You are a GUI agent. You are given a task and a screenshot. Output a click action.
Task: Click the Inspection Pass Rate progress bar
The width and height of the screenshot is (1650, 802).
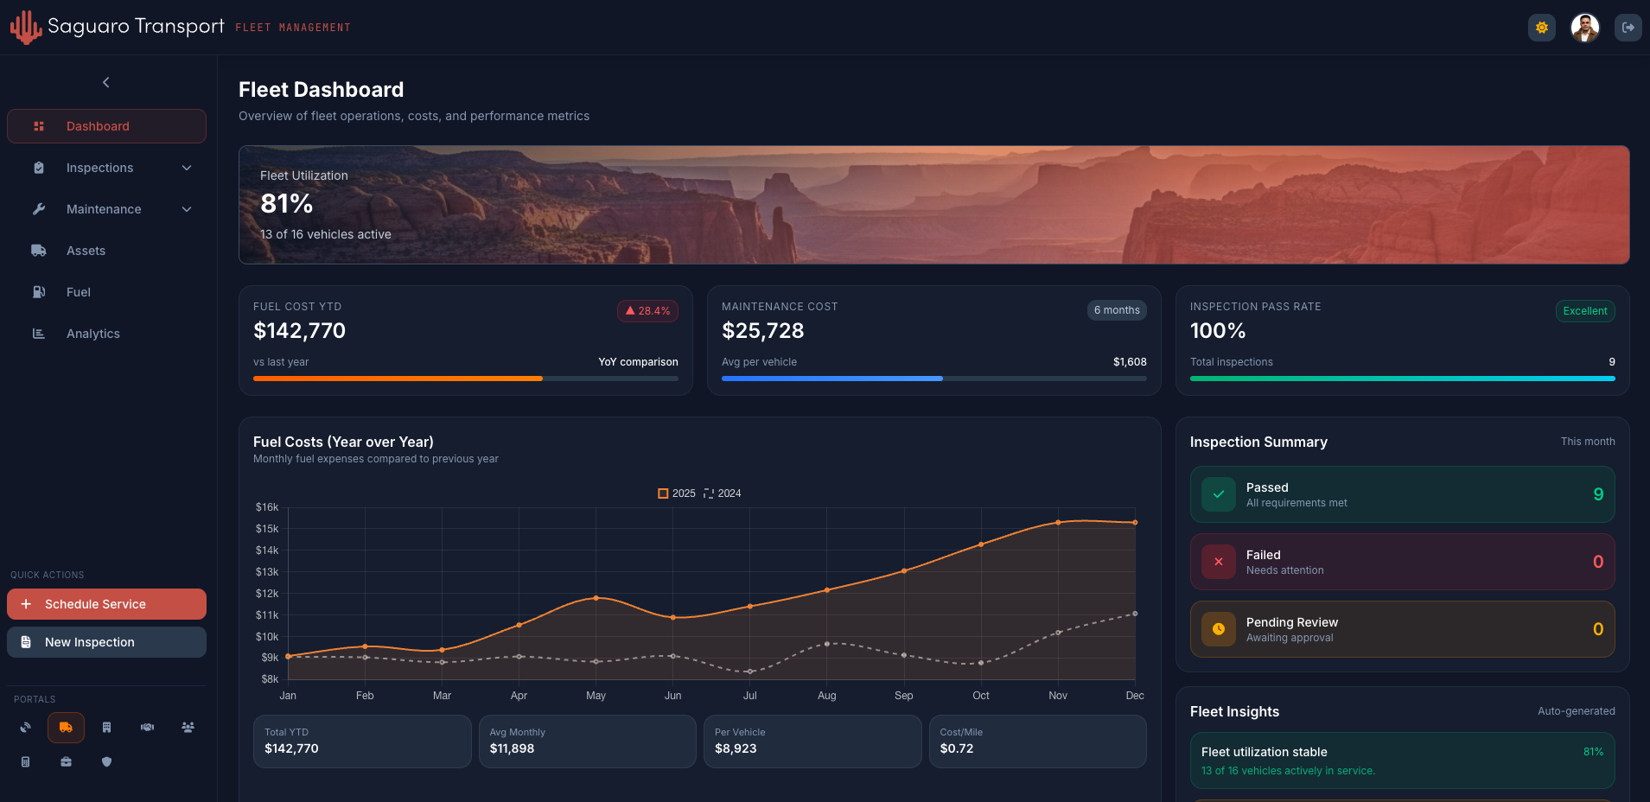click(x=1402, y=379)
